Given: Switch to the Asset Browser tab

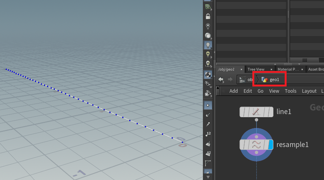Looking at the screenshot, I should tap(316, 69).
